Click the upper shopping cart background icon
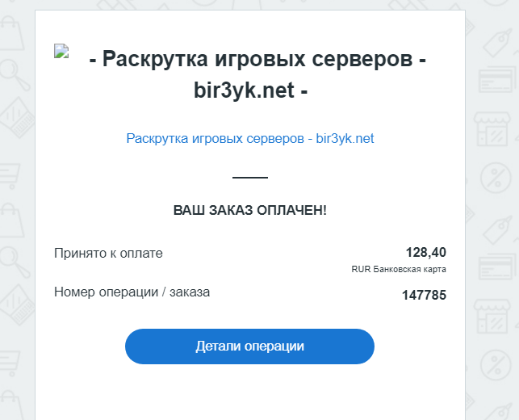The width and height of the screenshot is (519, 420). click(x=10, y=174)
